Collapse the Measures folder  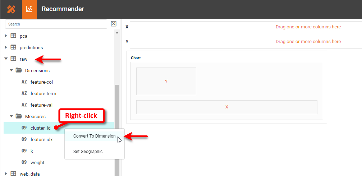point(11,116)
